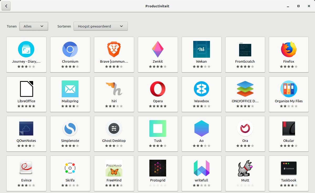
Task: Click the Ghost Desktop icon
Action: (114, 128)
